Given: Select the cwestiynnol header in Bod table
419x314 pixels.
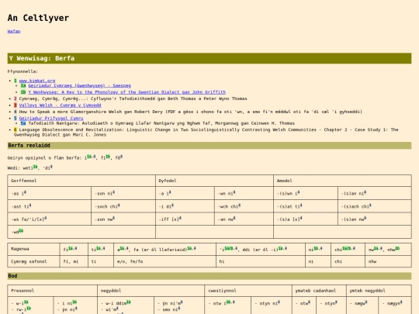Looking at the screenshot, I should 248,291.
